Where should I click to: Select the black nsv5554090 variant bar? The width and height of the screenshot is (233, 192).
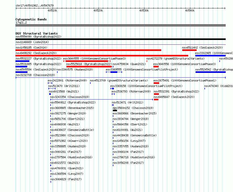pos(120,39)
